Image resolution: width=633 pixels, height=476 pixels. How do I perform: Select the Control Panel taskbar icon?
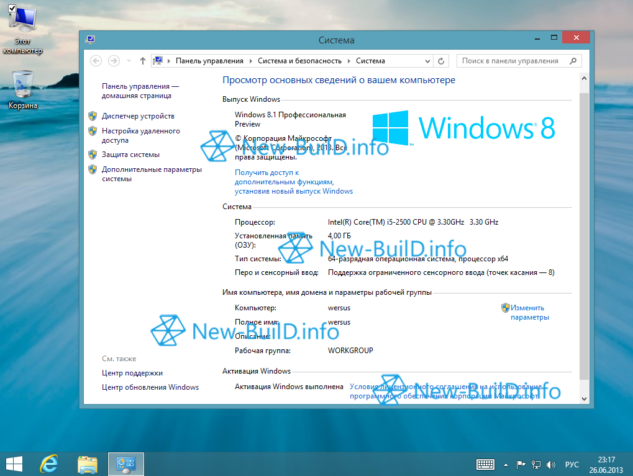pos(125,464)
